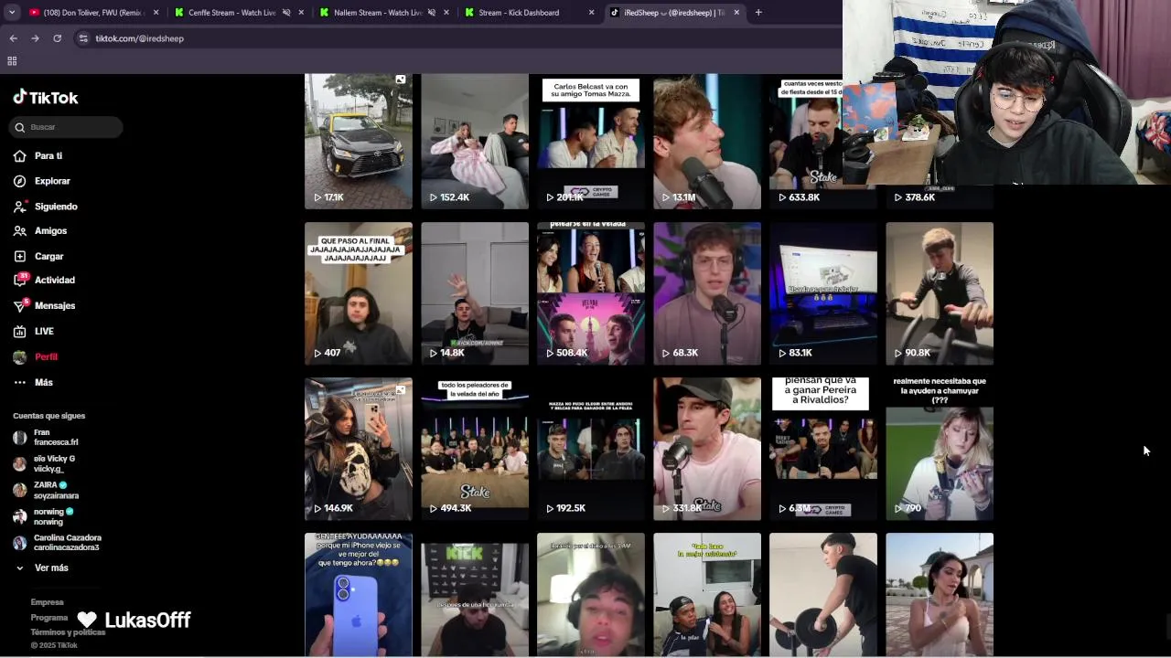The image size is (1171, 658).
Task: Open the microphone video with 68.3K views
Action: (x=707, y=293)
